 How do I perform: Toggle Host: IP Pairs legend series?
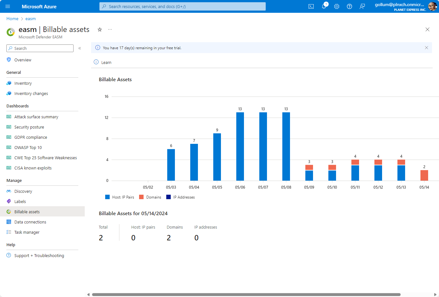120,197
